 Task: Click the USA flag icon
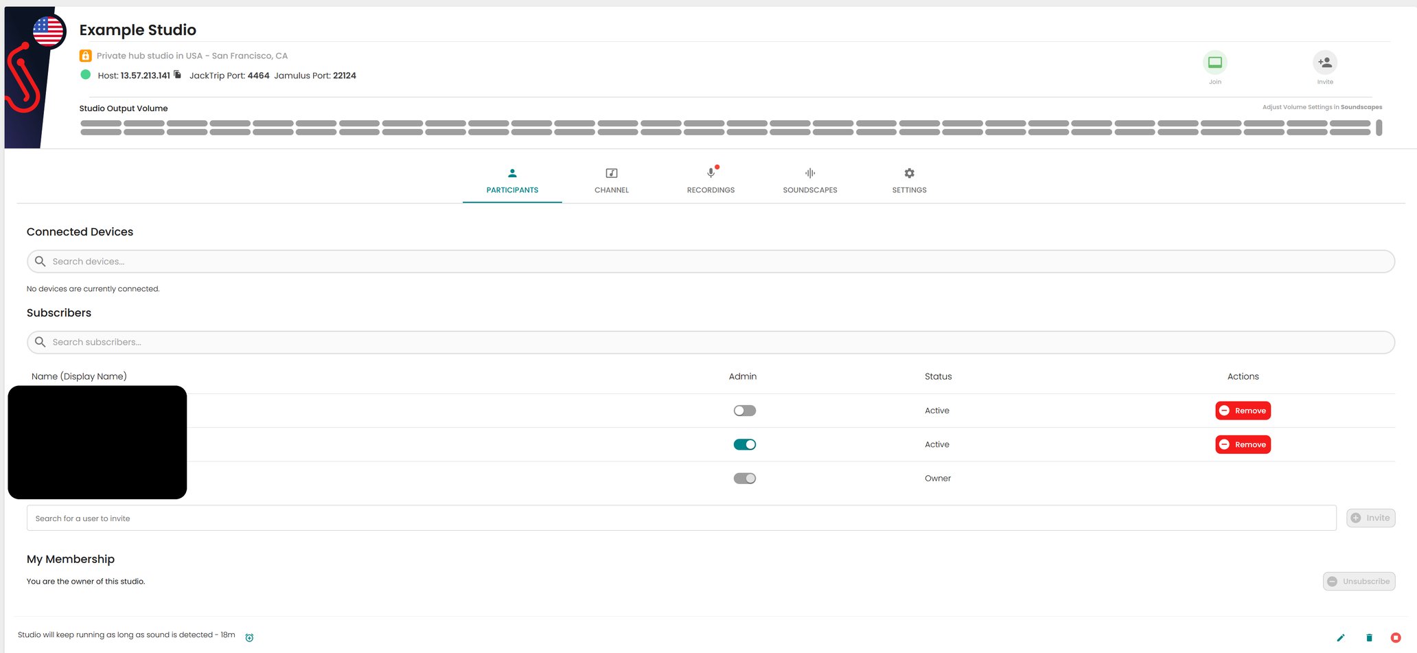pos(48,31)
